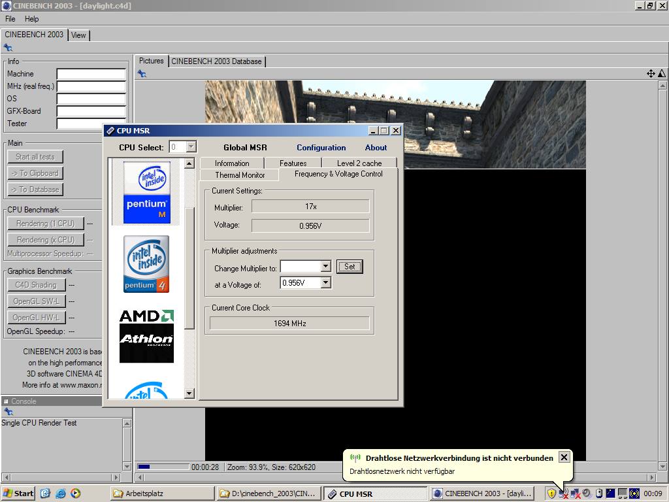Screen dimensions: 669x502
Task: Switch to the Pictures tab
Action: point(152,61)
